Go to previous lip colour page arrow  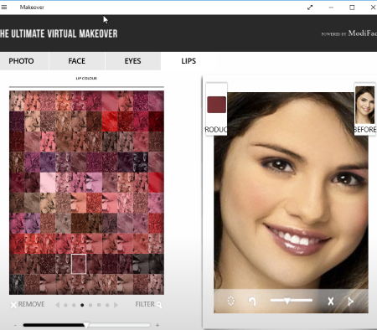coord(57,305)
